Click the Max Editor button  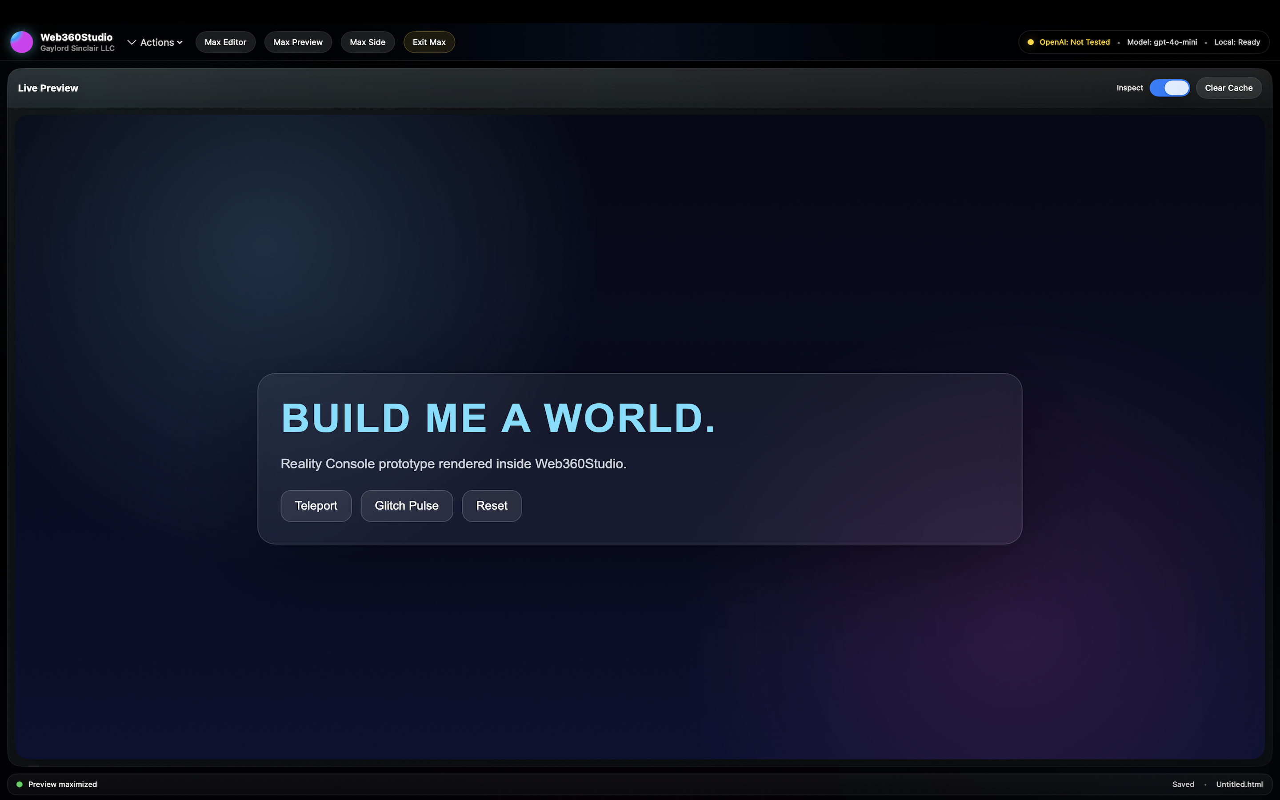pos(225,42)
